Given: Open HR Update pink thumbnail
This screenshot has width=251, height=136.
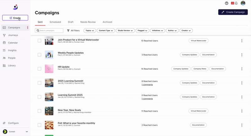Looking at the screenshot, I should pos(49,69).
